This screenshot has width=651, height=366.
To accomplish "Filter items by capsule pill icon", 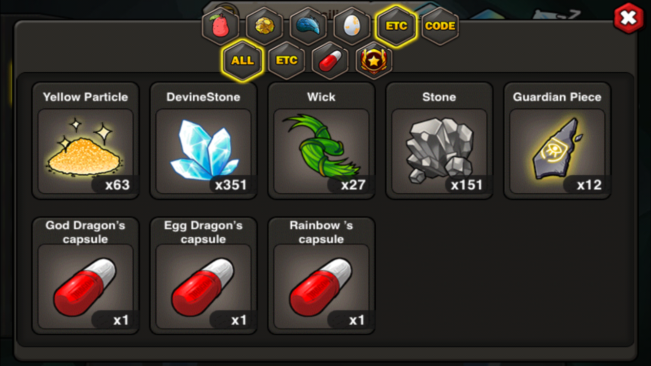I will click(330, 61).
